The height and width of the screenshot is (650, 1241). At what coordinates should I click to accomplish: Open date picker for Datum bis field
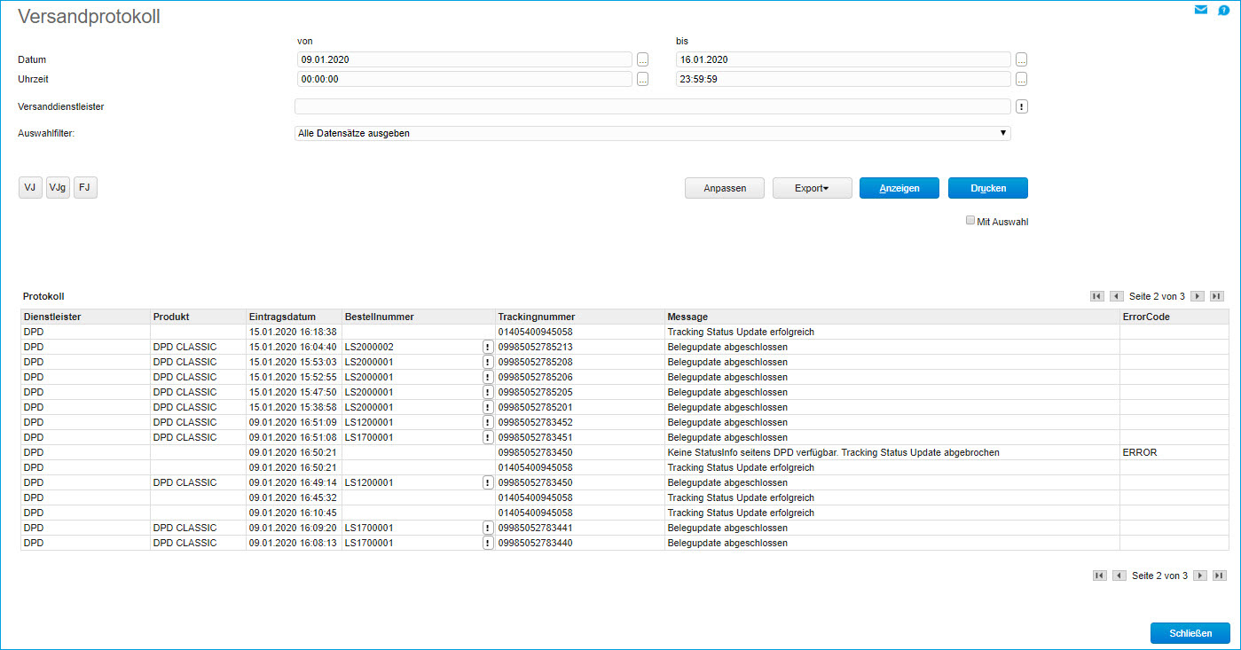(1022, 59)
